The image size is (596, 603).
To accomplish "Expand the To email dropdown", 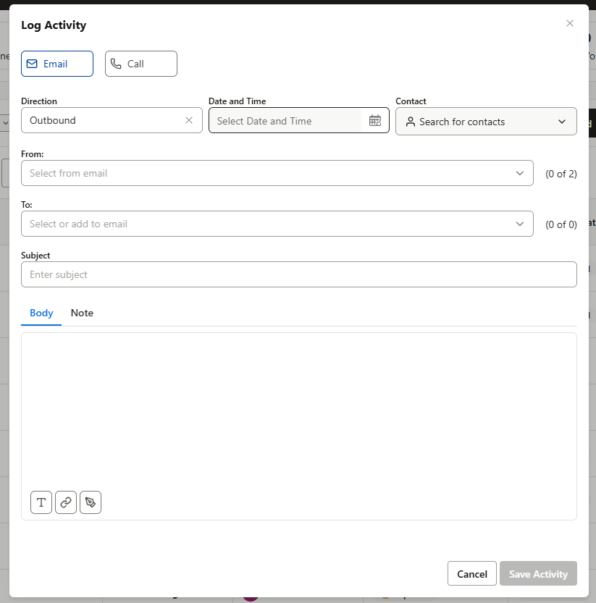I will (519, 224).
